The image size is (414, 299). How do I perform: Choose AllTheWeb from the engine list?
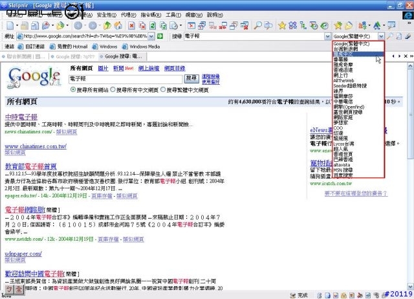[358, 80]
